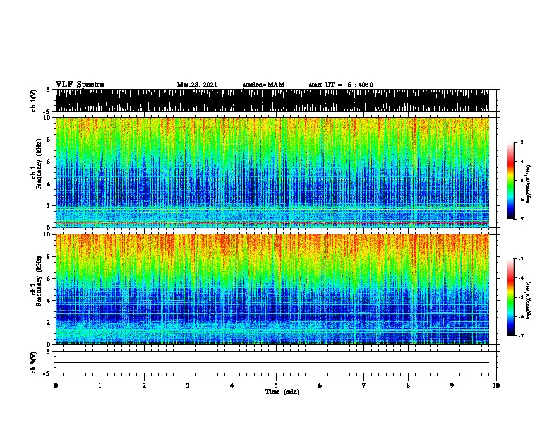Click the "station=MAM" header label
The height and width of the screenshot is (432, 559).
(263, 85)
